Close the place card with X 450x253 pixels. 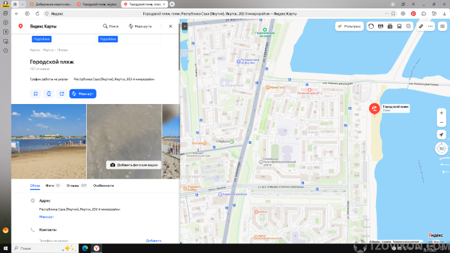(170, 26)
